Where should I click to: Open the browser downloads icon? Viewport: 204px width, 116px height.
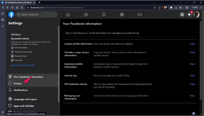176,8
